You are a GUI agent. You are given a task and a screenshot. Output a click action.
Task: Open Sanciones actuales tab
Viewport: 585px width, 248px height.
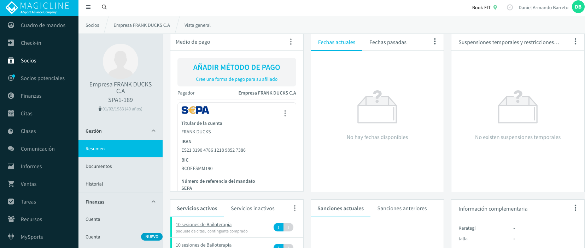[x=340, y=208]
